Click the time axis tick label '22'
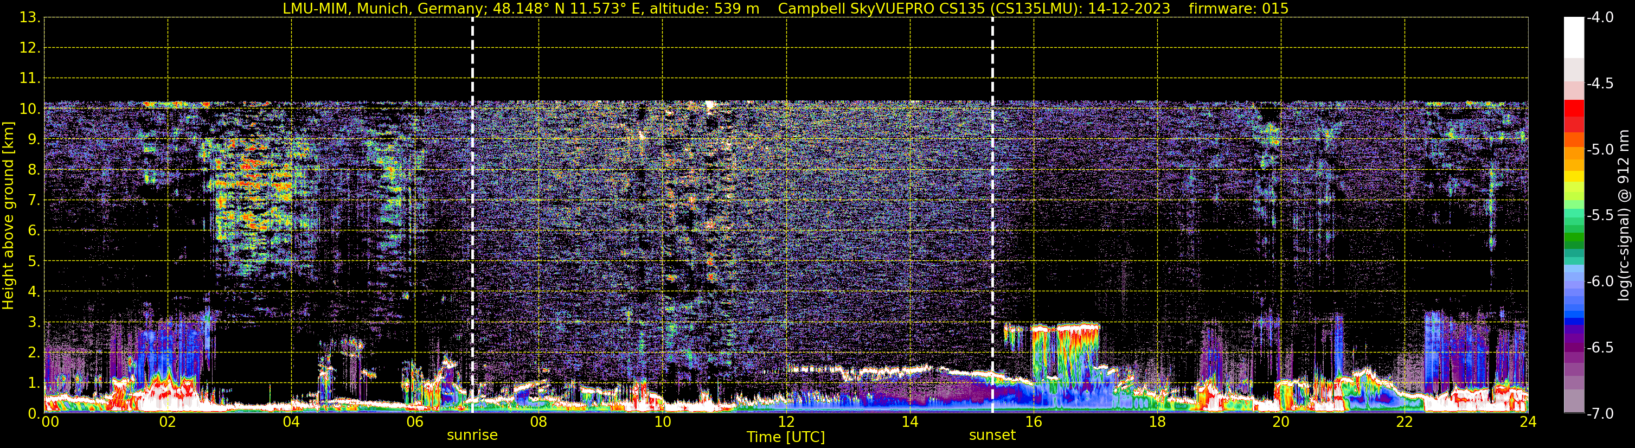 [1405, 423]
